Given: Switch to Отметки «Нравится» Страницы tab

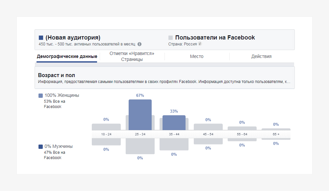Looking at the screenshot, I should click(132, 56).
